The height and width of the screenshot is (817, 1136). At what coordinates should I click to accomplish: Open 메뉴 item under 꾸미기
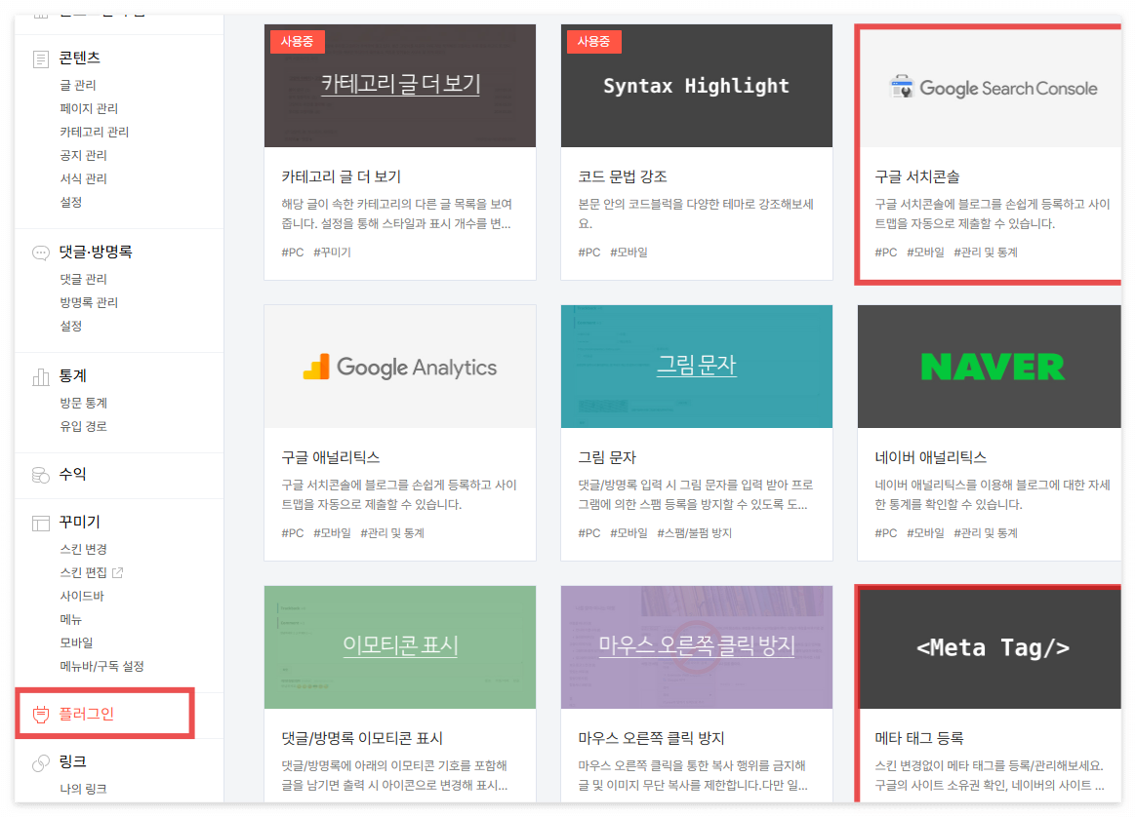[x=71, y=619]
